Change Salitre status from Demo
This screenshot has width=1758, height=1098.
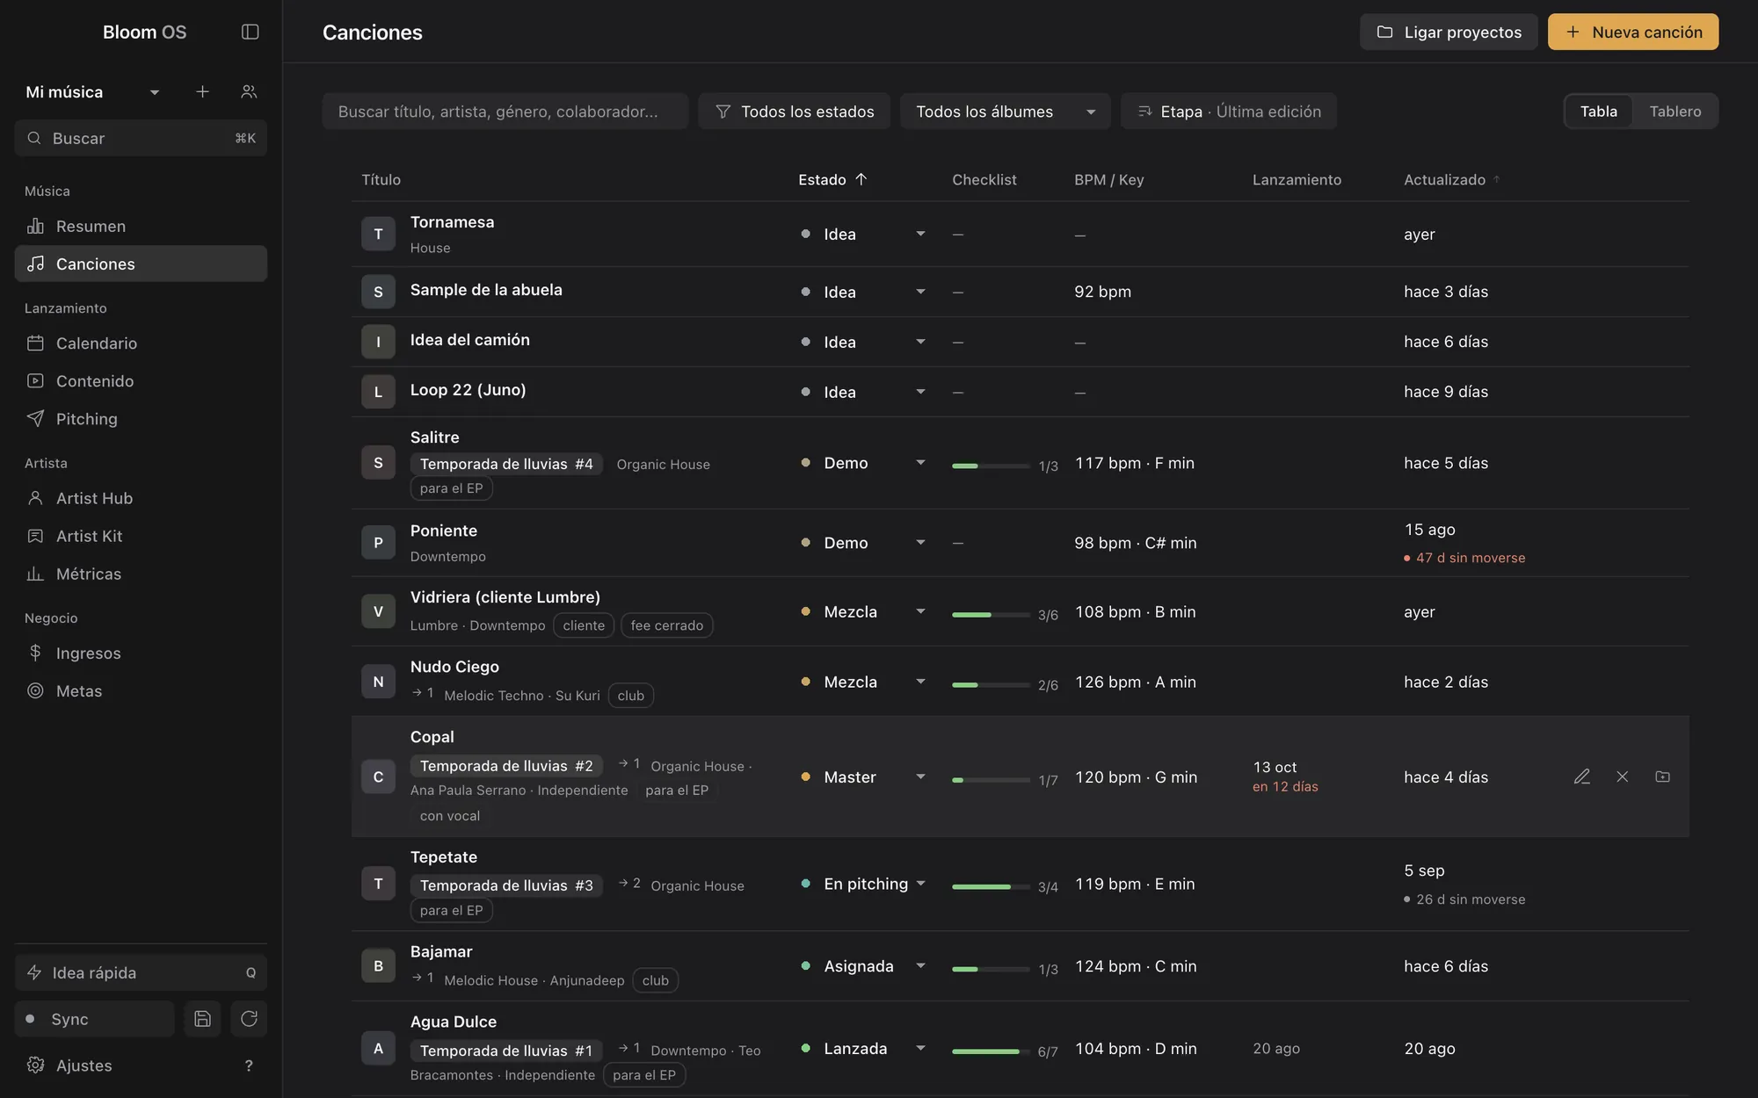[x=863, y=463]
